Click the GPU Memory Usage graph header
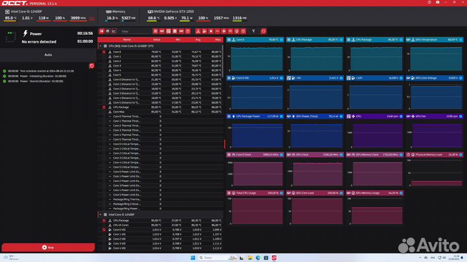467x262 pixels. tap(375, 193)
